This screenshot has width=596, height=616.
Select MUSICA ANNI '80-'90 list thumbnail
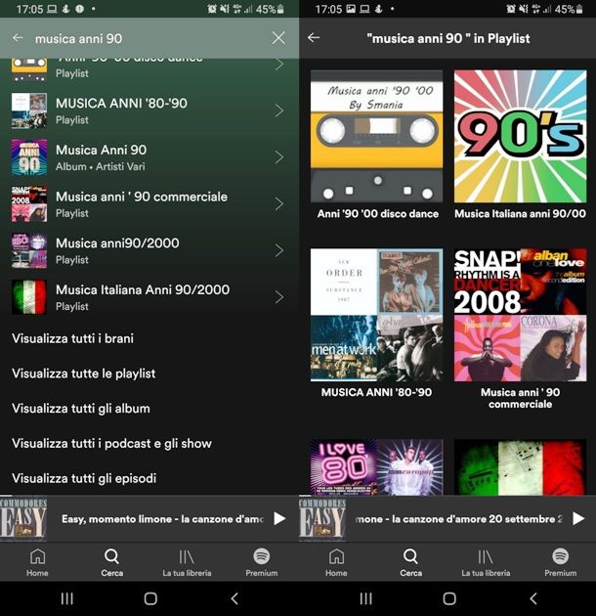[x=29, y=110]
